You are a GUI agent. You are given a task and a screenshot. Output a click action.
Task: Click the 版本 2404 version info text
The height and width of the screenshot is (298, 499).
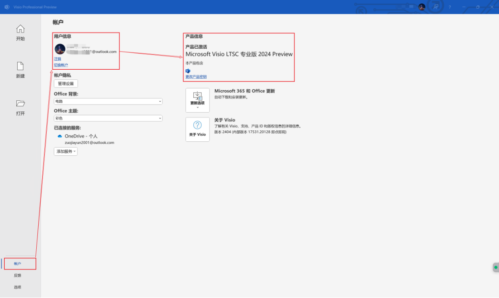250,132
